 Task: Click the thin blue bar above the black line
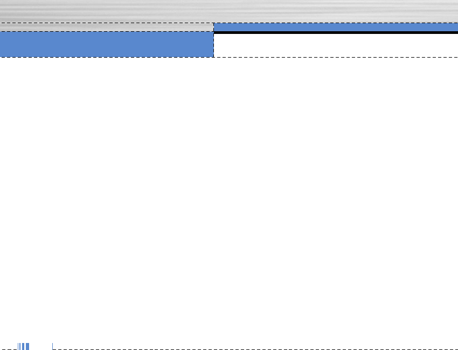click(x=336, y=27)
